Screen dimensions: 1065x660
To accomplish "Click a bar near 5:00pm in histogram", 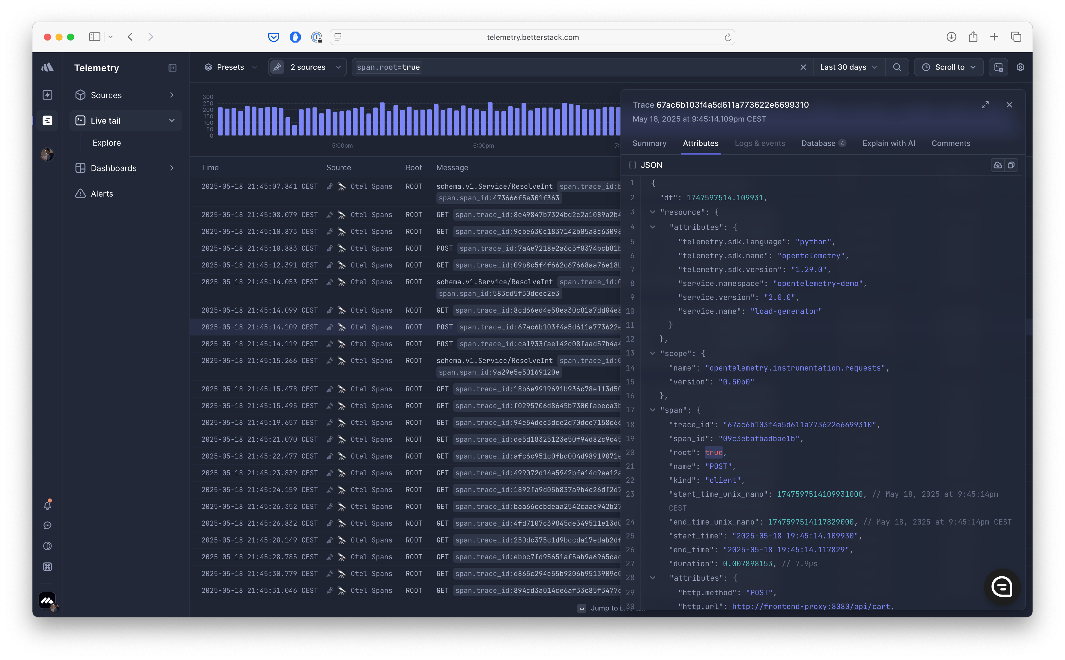I will coord(342,123).
